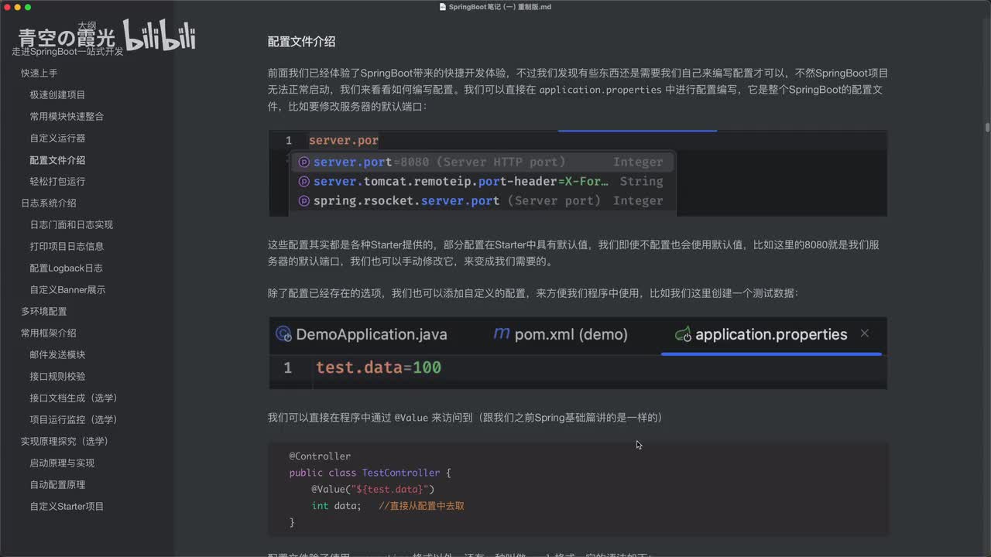Click the application.properties tab in embedded screenshot
Viewport: 991px width, 557px height.
coord(771,334)
